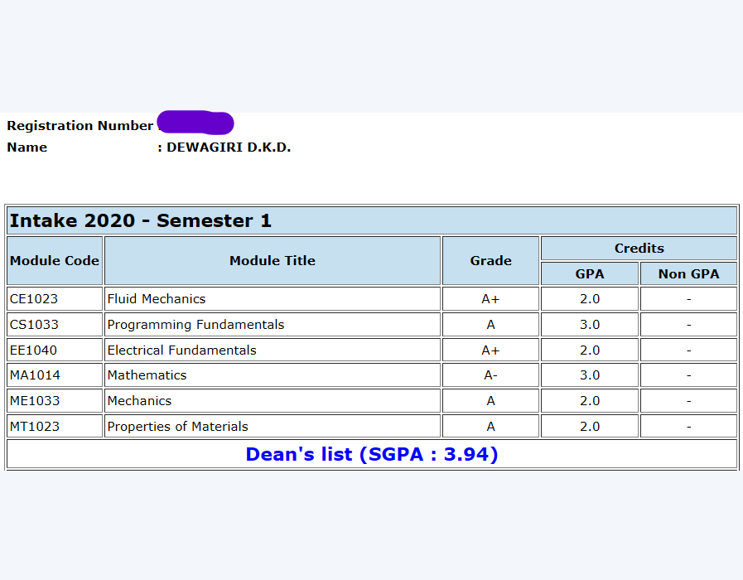Image resolution: width=743 pixels, height=580 pixels.
Task: Click module code CE1023
Action: click(x=34, y=298)
